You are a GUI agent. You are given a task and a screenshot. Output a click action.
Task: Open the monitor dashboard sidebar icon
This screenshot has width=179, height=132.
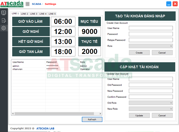[4, 12]
